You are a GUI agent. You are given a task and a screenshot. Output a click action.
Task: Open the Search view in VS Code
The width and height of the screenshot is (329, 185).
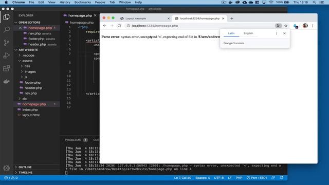[7, 30]
